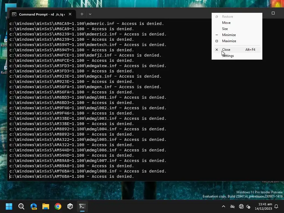Click the line with mdmgatew.inf
This screenshot has height=213, width=284.
point(88,66)
